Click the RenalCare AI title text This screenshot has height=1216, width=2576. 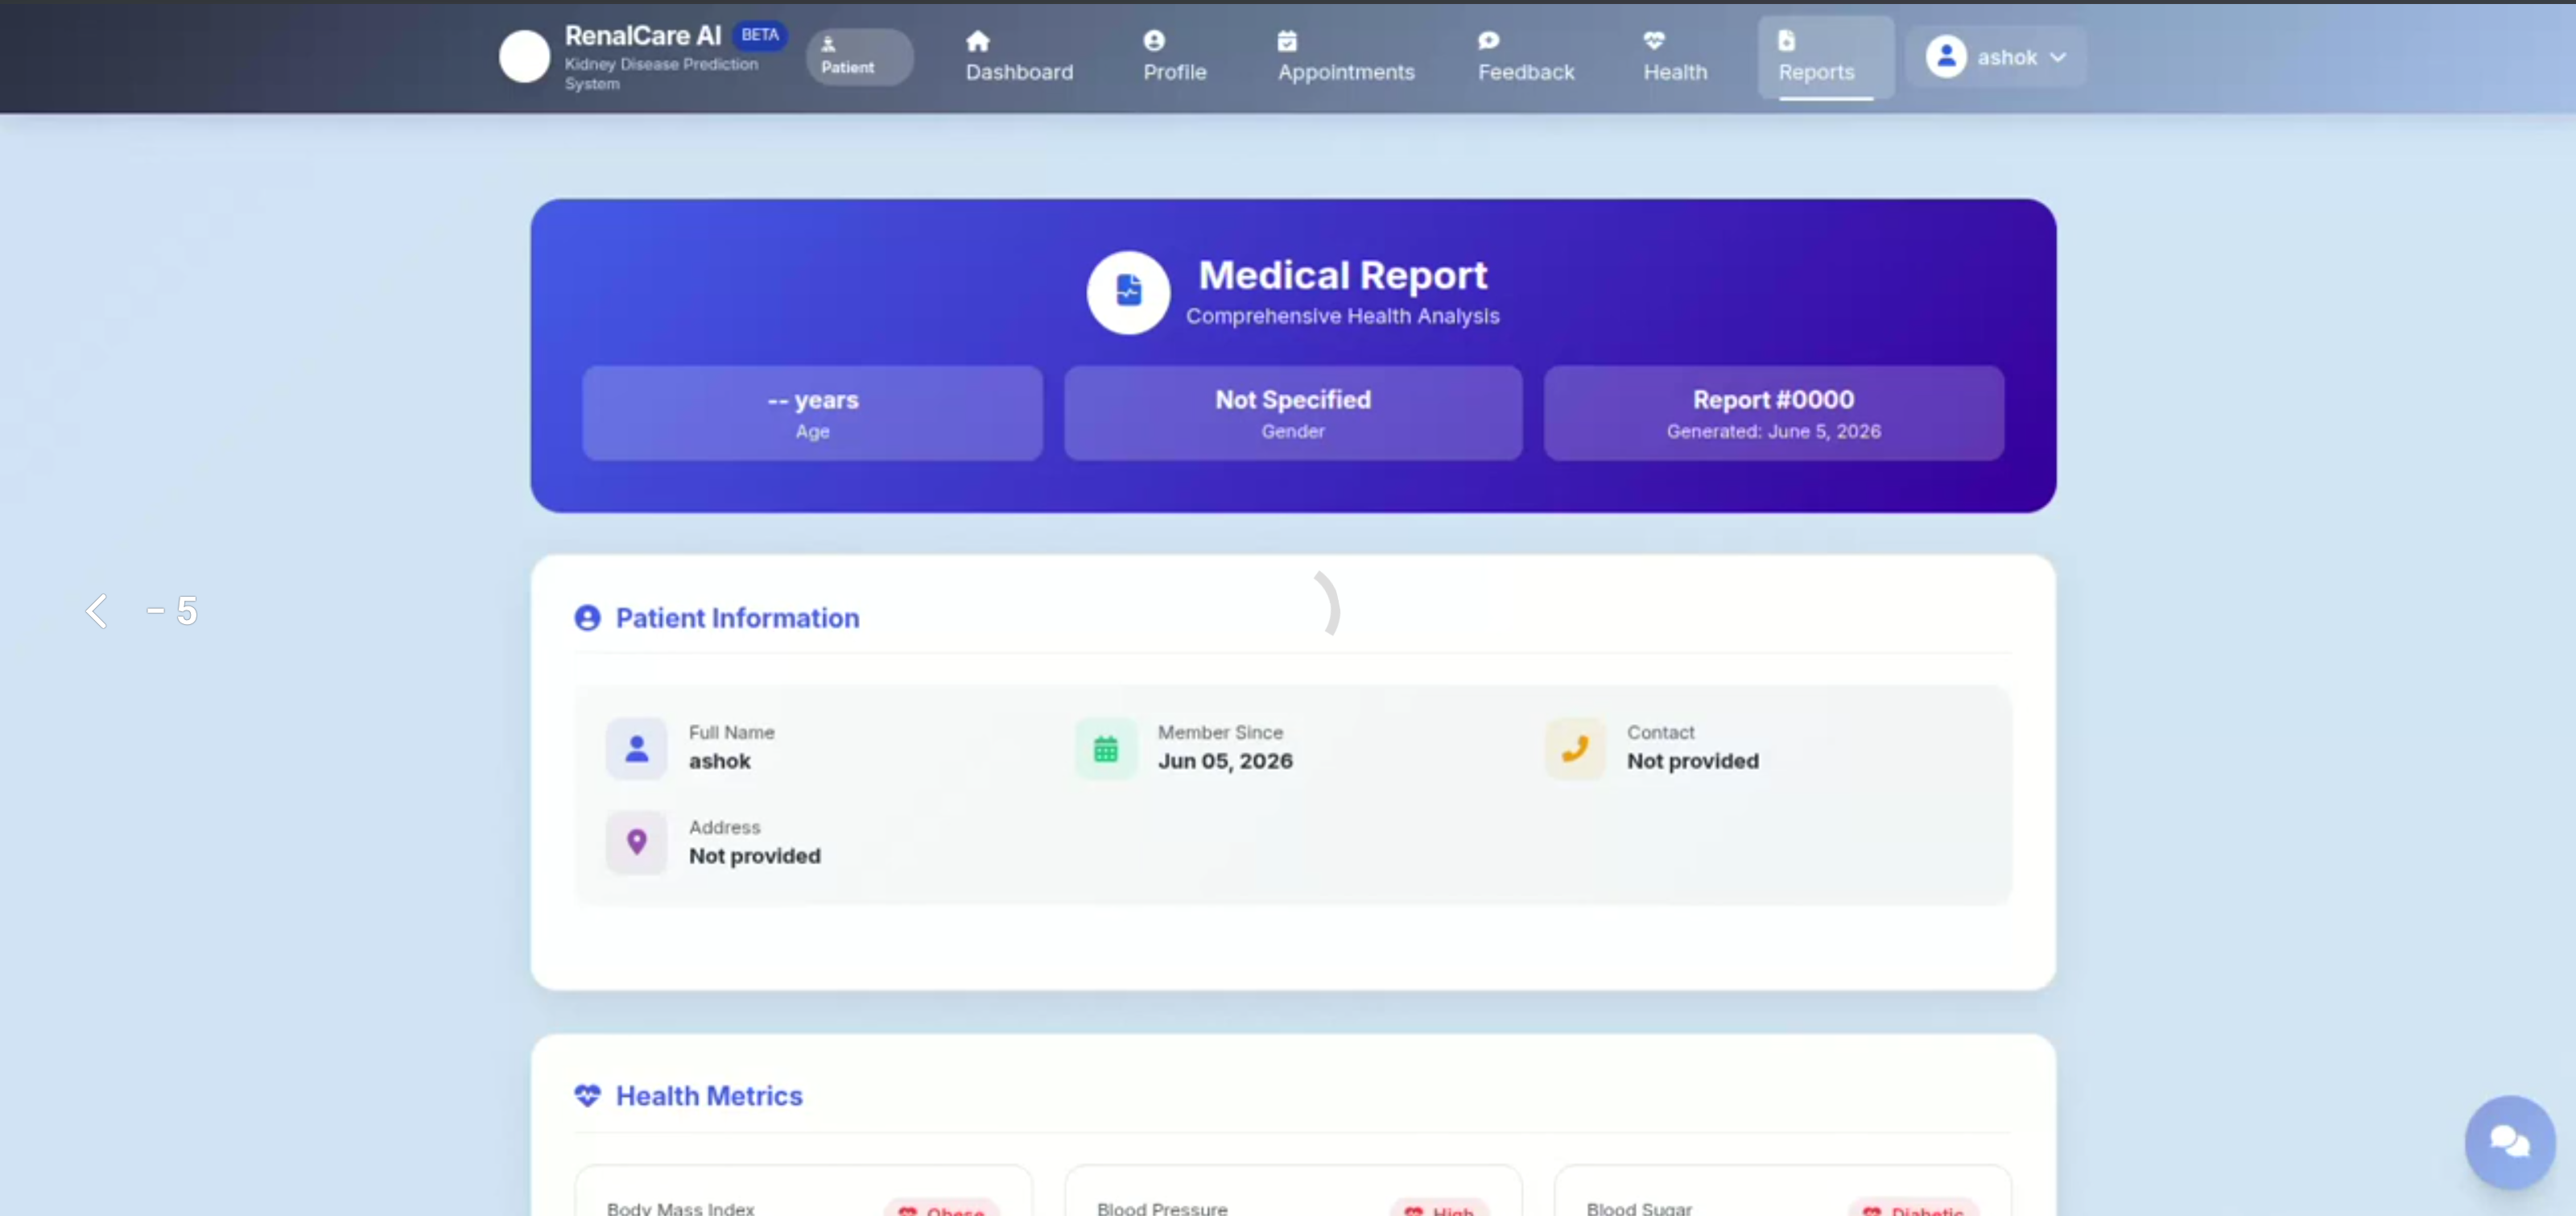642,35
